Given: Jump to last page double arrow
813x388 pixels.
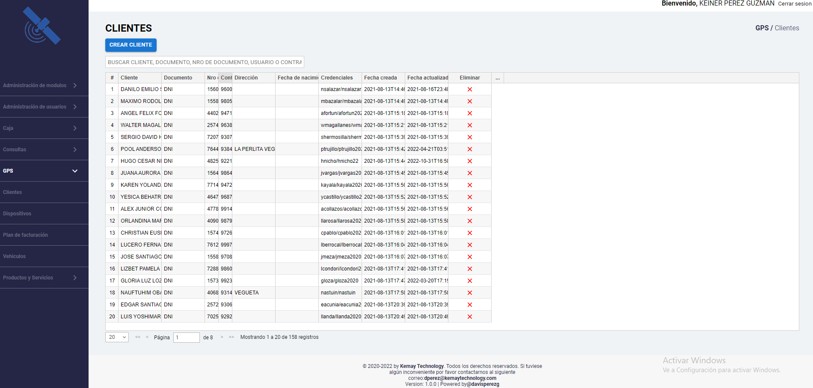Looking at the screenshot, I should (231, 337).
